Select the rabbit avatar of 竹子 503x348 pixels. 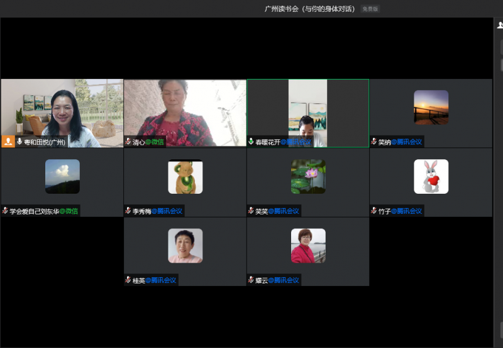pos(431,177)
